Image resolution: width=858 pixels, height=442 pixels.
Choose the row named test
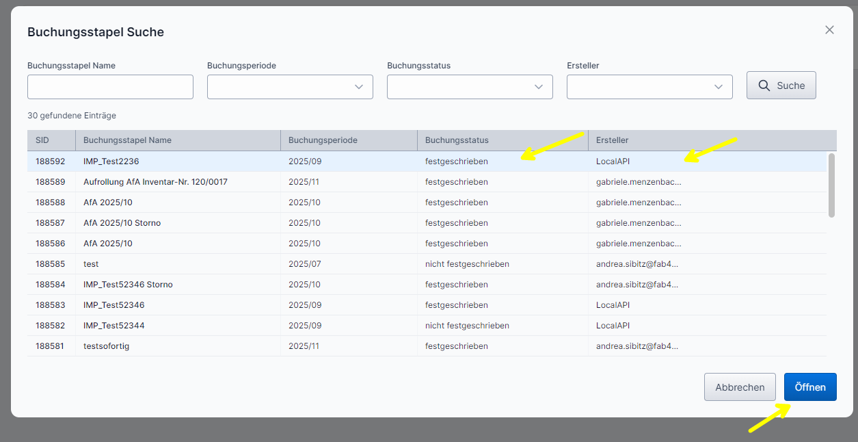point(91,264)
